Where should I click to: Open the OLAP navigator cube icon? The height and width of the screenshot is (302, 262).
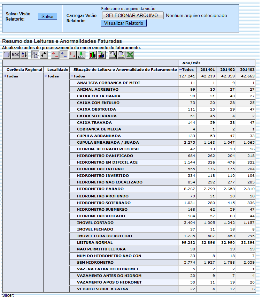(7, 55)
